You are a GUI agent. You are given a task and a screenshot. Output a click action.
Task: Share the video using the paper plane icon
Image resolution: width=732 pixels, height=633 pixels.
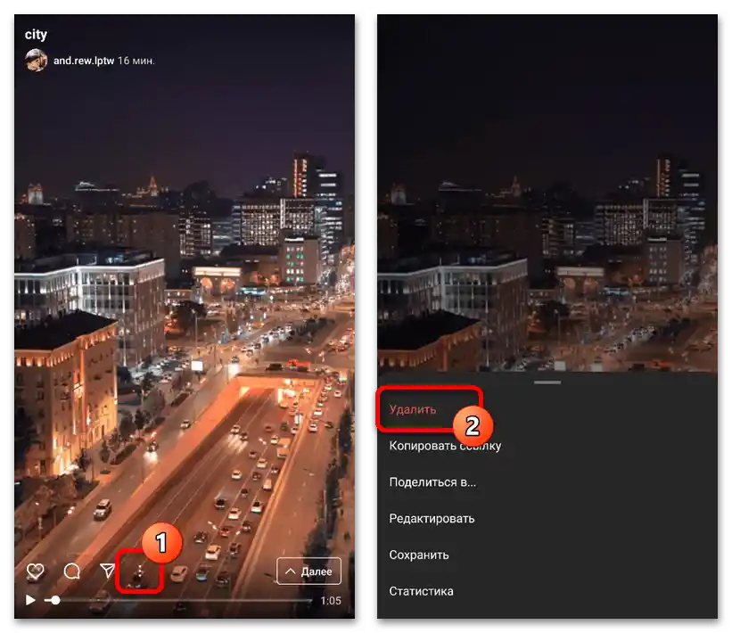[107, 571]
